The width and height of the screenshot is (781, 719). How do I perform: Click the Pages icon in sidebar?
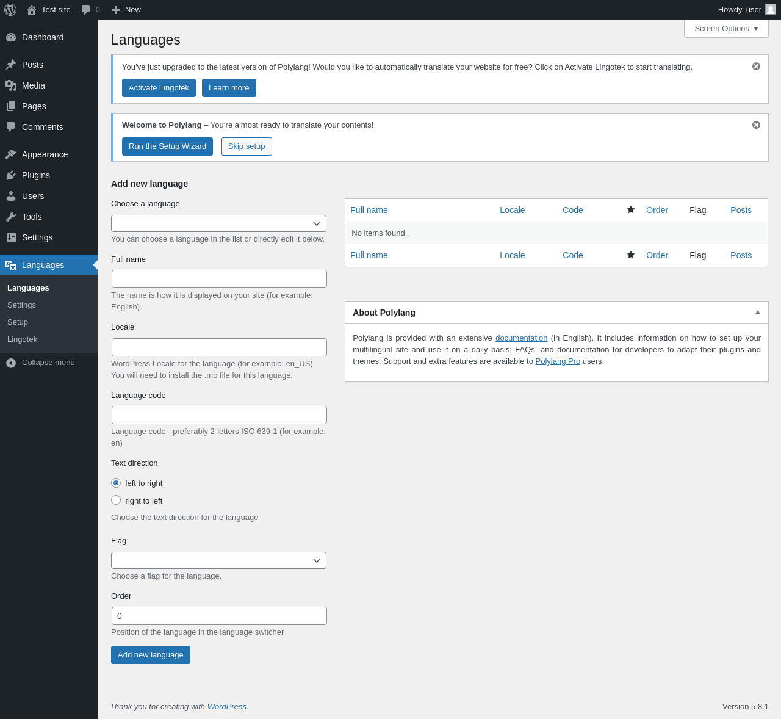click(11, 106)
